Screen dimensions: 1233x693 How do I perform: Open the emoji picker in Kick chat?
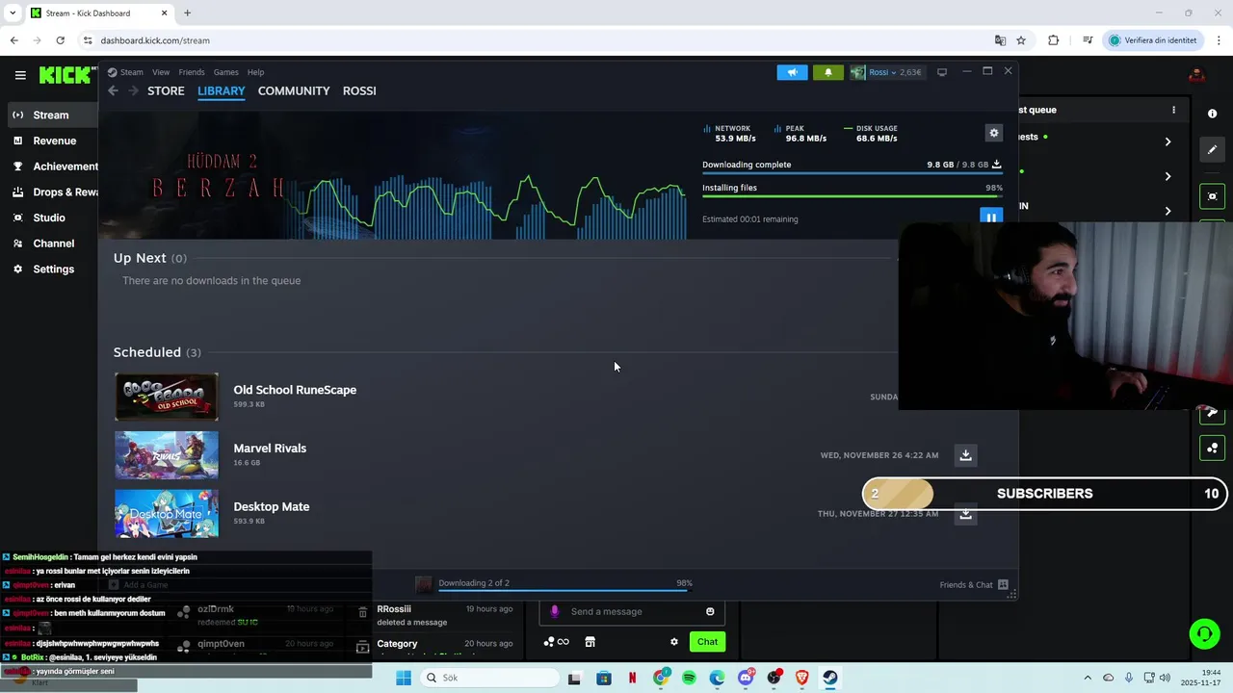[x=710, y=611]
